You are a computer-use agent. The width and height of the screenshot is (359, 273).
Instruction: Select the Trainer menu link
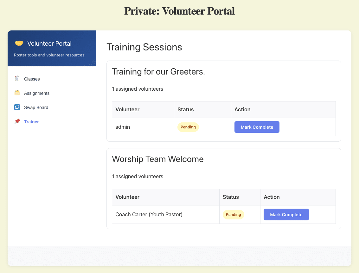pyautogui.click(x=31, y=122)
